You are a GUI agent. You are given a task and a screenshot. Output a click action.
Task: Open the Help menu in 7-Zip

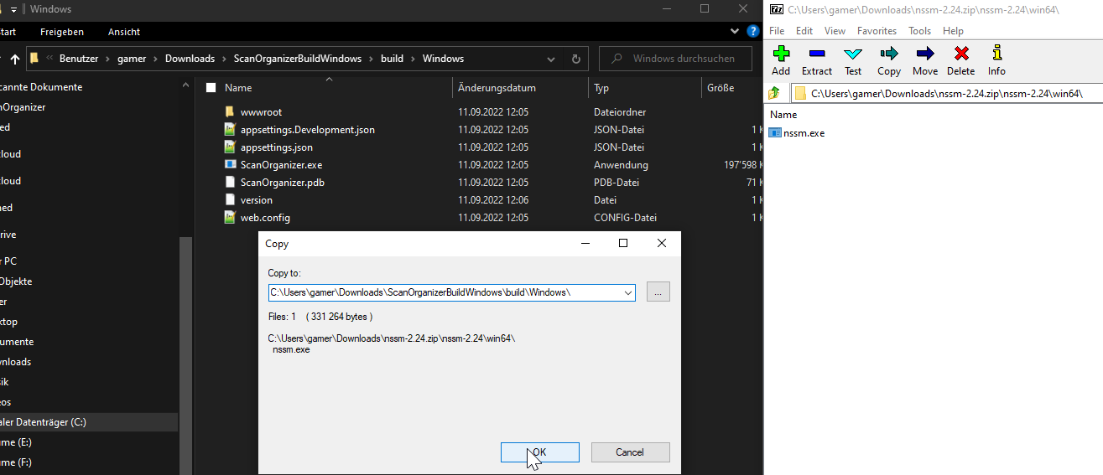coord(953,31)
